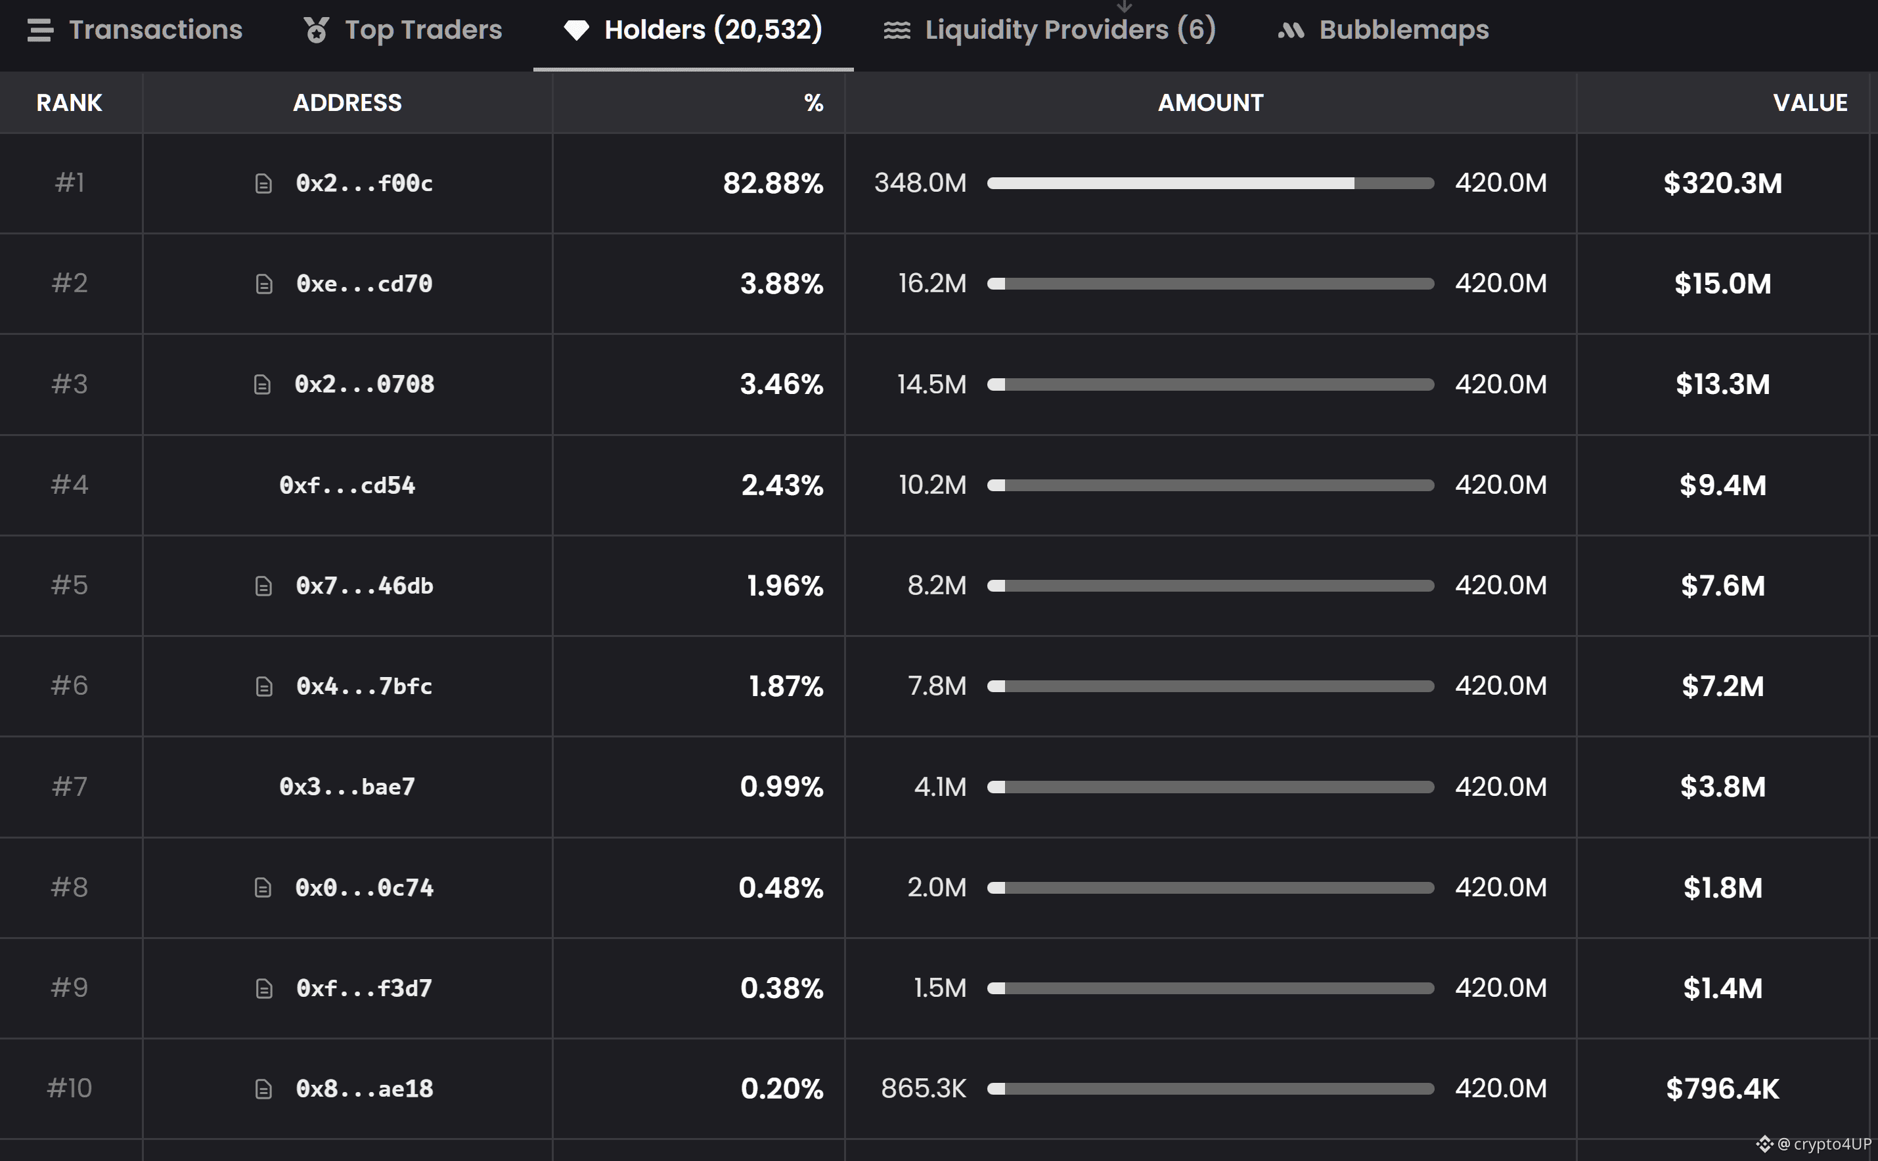Screen dimensions: 1878x1161
Task: Open the Liquidity Providers (6) tab
Action: pyautogui.click(x=1070, y=30)
